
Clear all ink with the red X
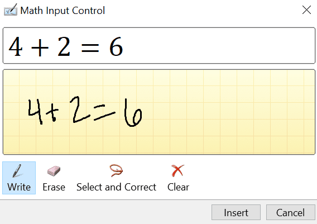click(178, 178)
